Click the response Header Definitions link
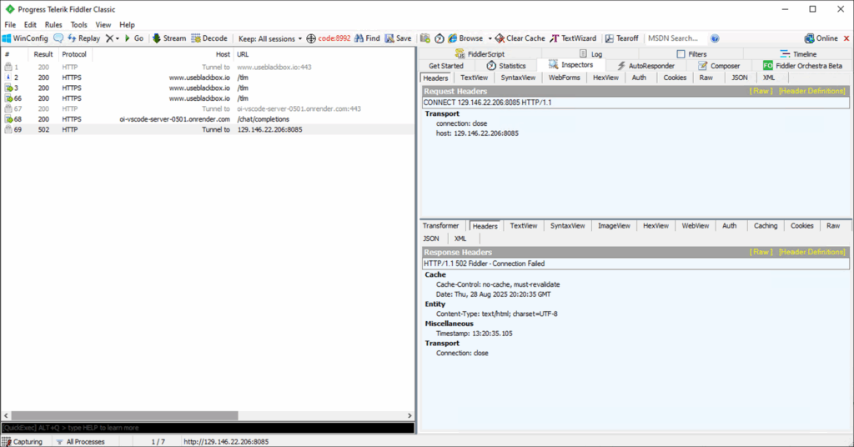The image size is (854, 447). point(811,252)
